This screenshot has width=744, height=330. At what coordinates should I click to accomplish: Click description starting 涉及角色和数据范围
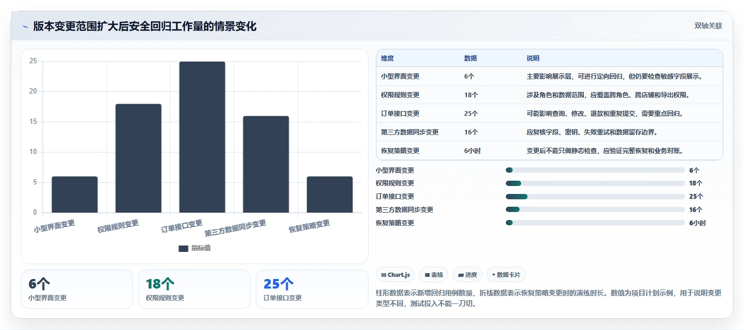(x=608, y=95)
